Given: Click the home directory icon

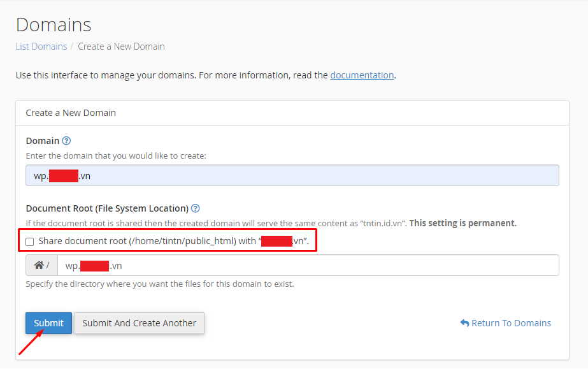Looking at the screenshot, I should pyautogui.click(x=39, y=265).
